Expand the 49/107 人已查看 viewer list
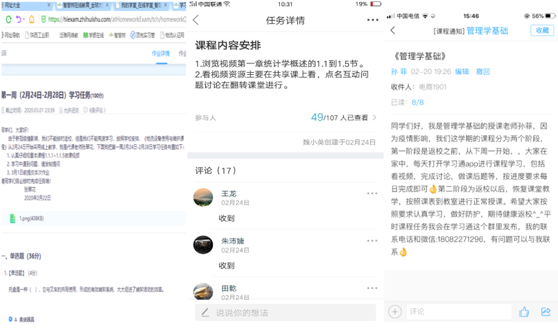Viewport: 558px width, 328px height. point(343,117)
